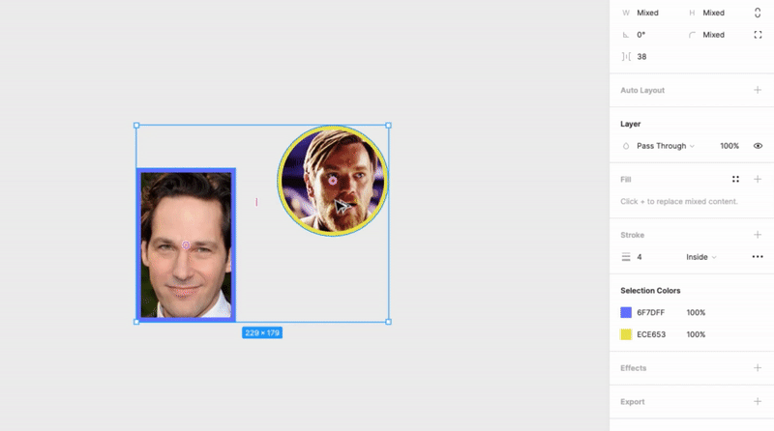Click stroke weight lines icon
774x431 pixels.
tap(625, 257)
